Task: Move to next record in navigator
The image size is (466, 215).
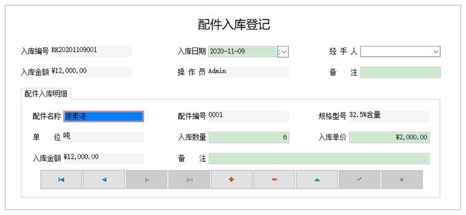Action: [x=147, y=179]
